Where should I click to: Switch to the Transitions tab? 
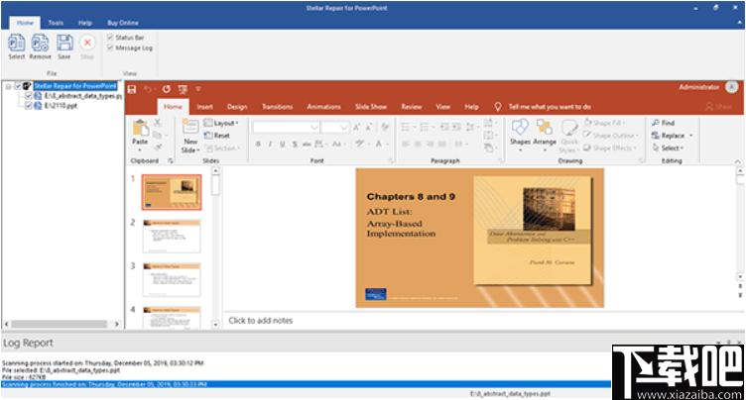coord(278,107)
